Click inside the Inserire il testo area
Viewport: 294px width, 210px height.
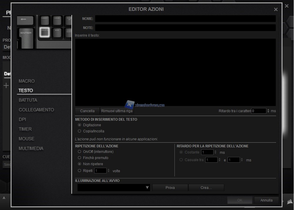175,72
